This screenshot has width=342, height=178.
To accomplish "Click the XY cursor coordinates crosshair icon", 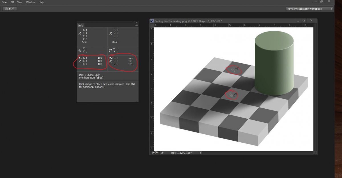I will (80, 50).
